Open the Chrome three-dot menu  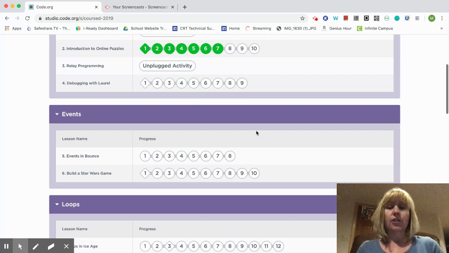coord(442,18)
